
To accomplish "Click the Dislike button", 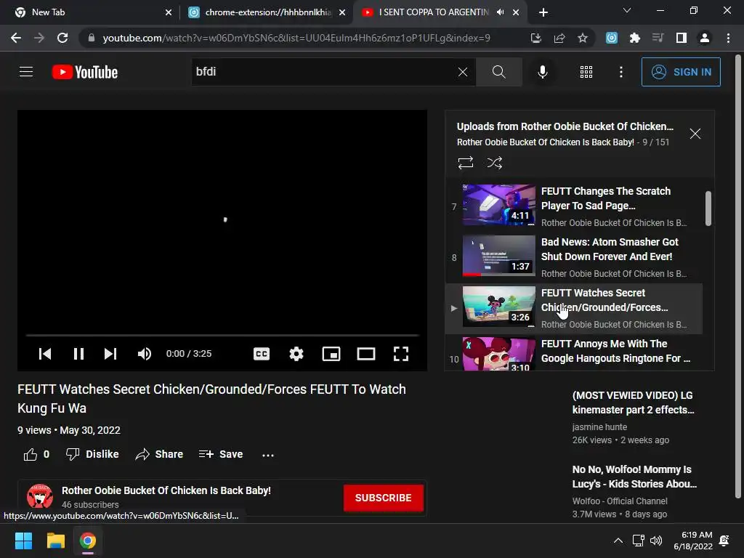I will [92, 454].
